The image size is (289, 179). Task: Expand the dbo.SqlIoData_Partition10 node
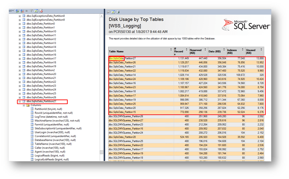click(x=20, y=31)
